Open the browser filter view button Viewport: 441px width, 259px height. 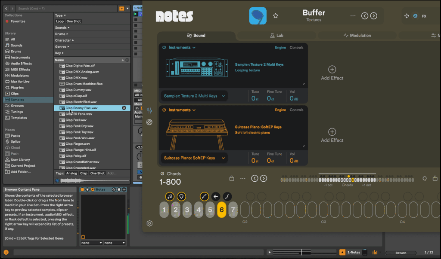tap(122, 8)
